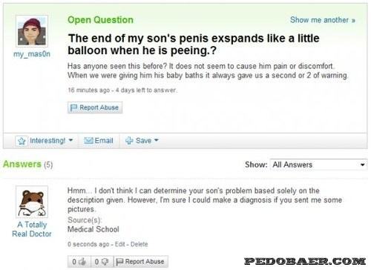The width and height of the screenshot is (371, 270).
Task: Click the envelope Email icon
Action: [88, 140]
